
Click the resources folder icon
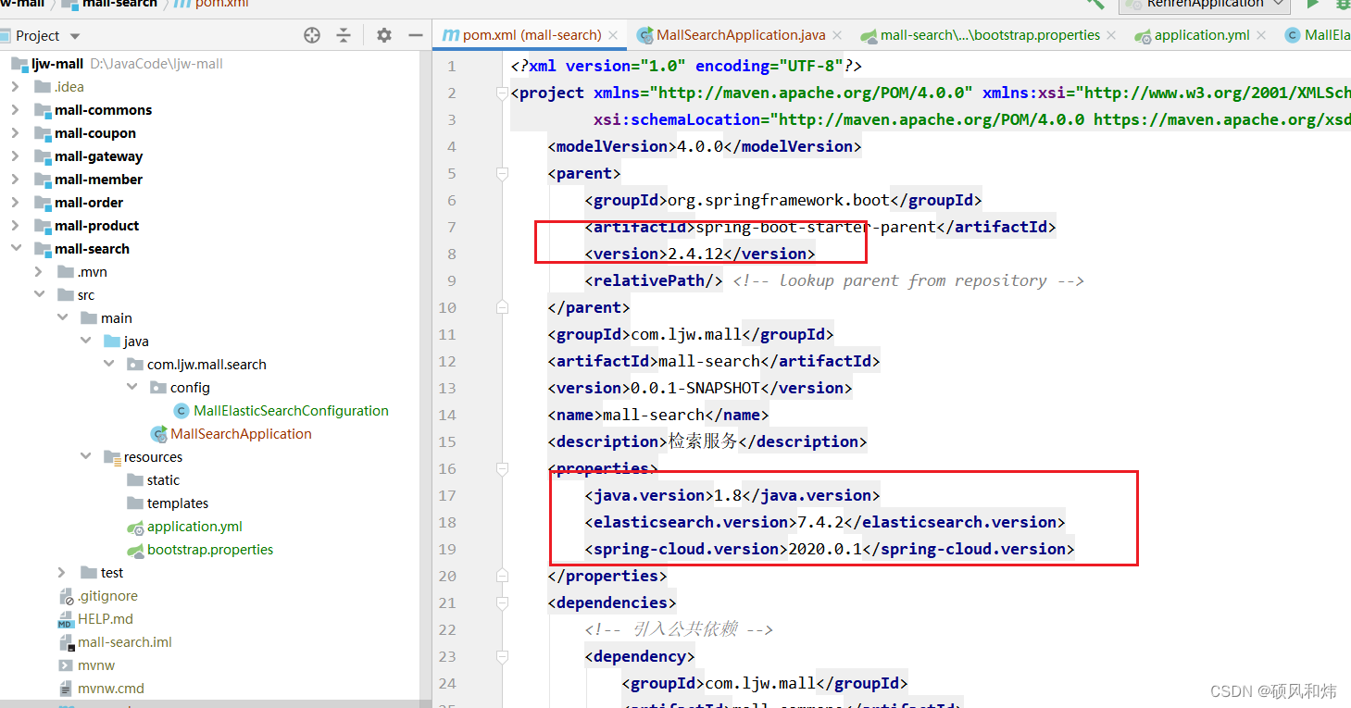click(112, 457)
